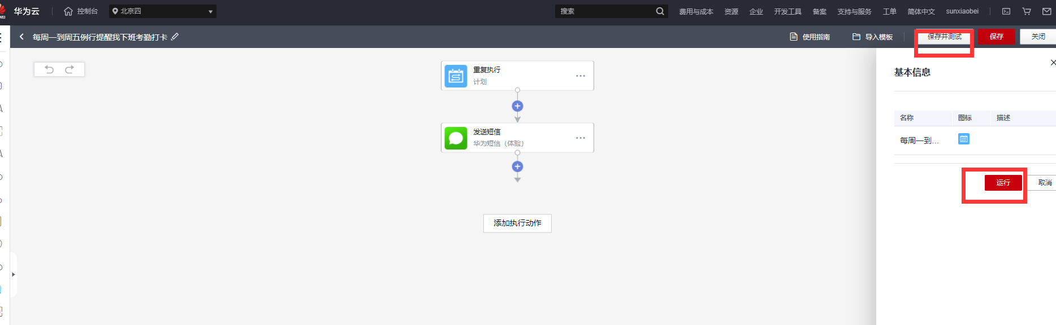Click the 每周一到… name cell

[919, 140]
